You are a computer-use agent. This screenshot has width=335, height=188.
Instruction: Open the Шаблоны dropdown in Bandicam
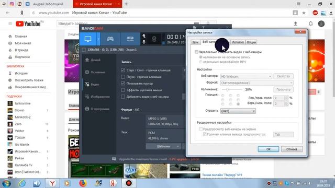tap(163, 146)
